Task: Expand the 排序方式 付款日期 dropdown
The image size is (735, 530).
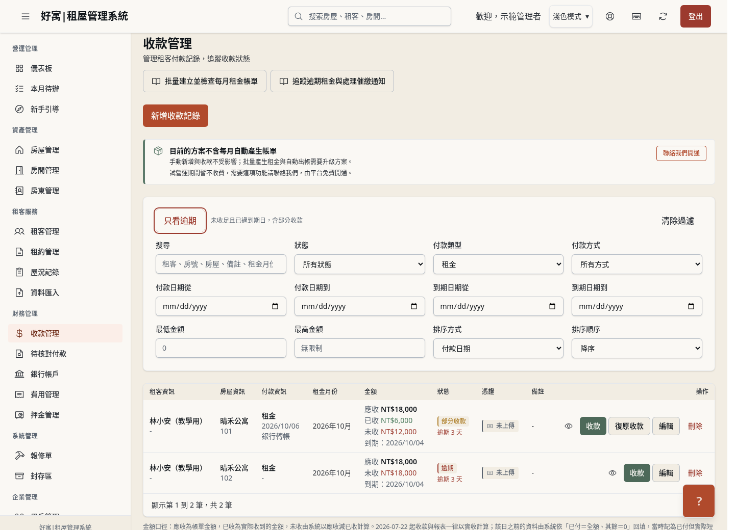Action: click(x=498, y=349)
